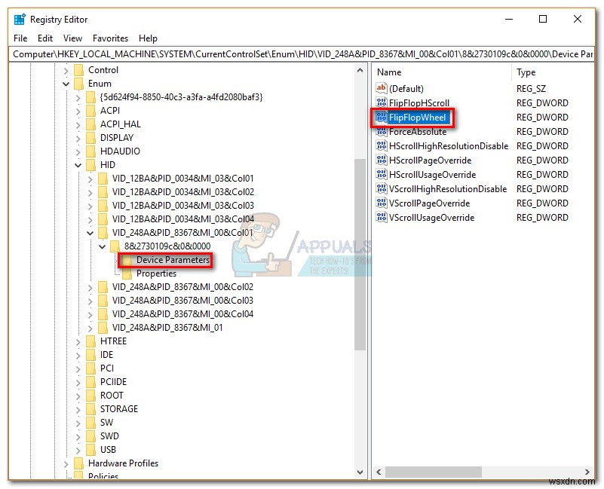Expand the PCI key

(78, 368)
